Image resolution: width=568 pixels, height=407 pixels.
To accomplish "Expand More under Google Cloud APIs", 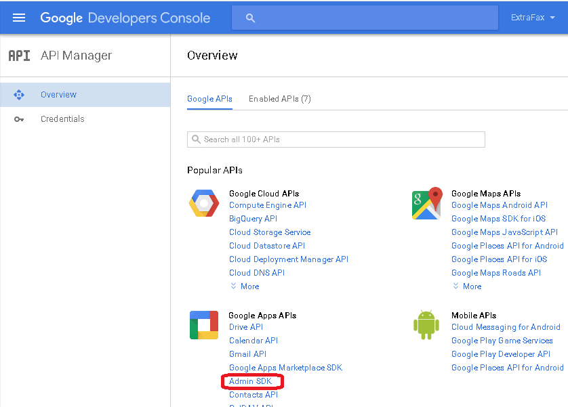I will click(245, 286).
